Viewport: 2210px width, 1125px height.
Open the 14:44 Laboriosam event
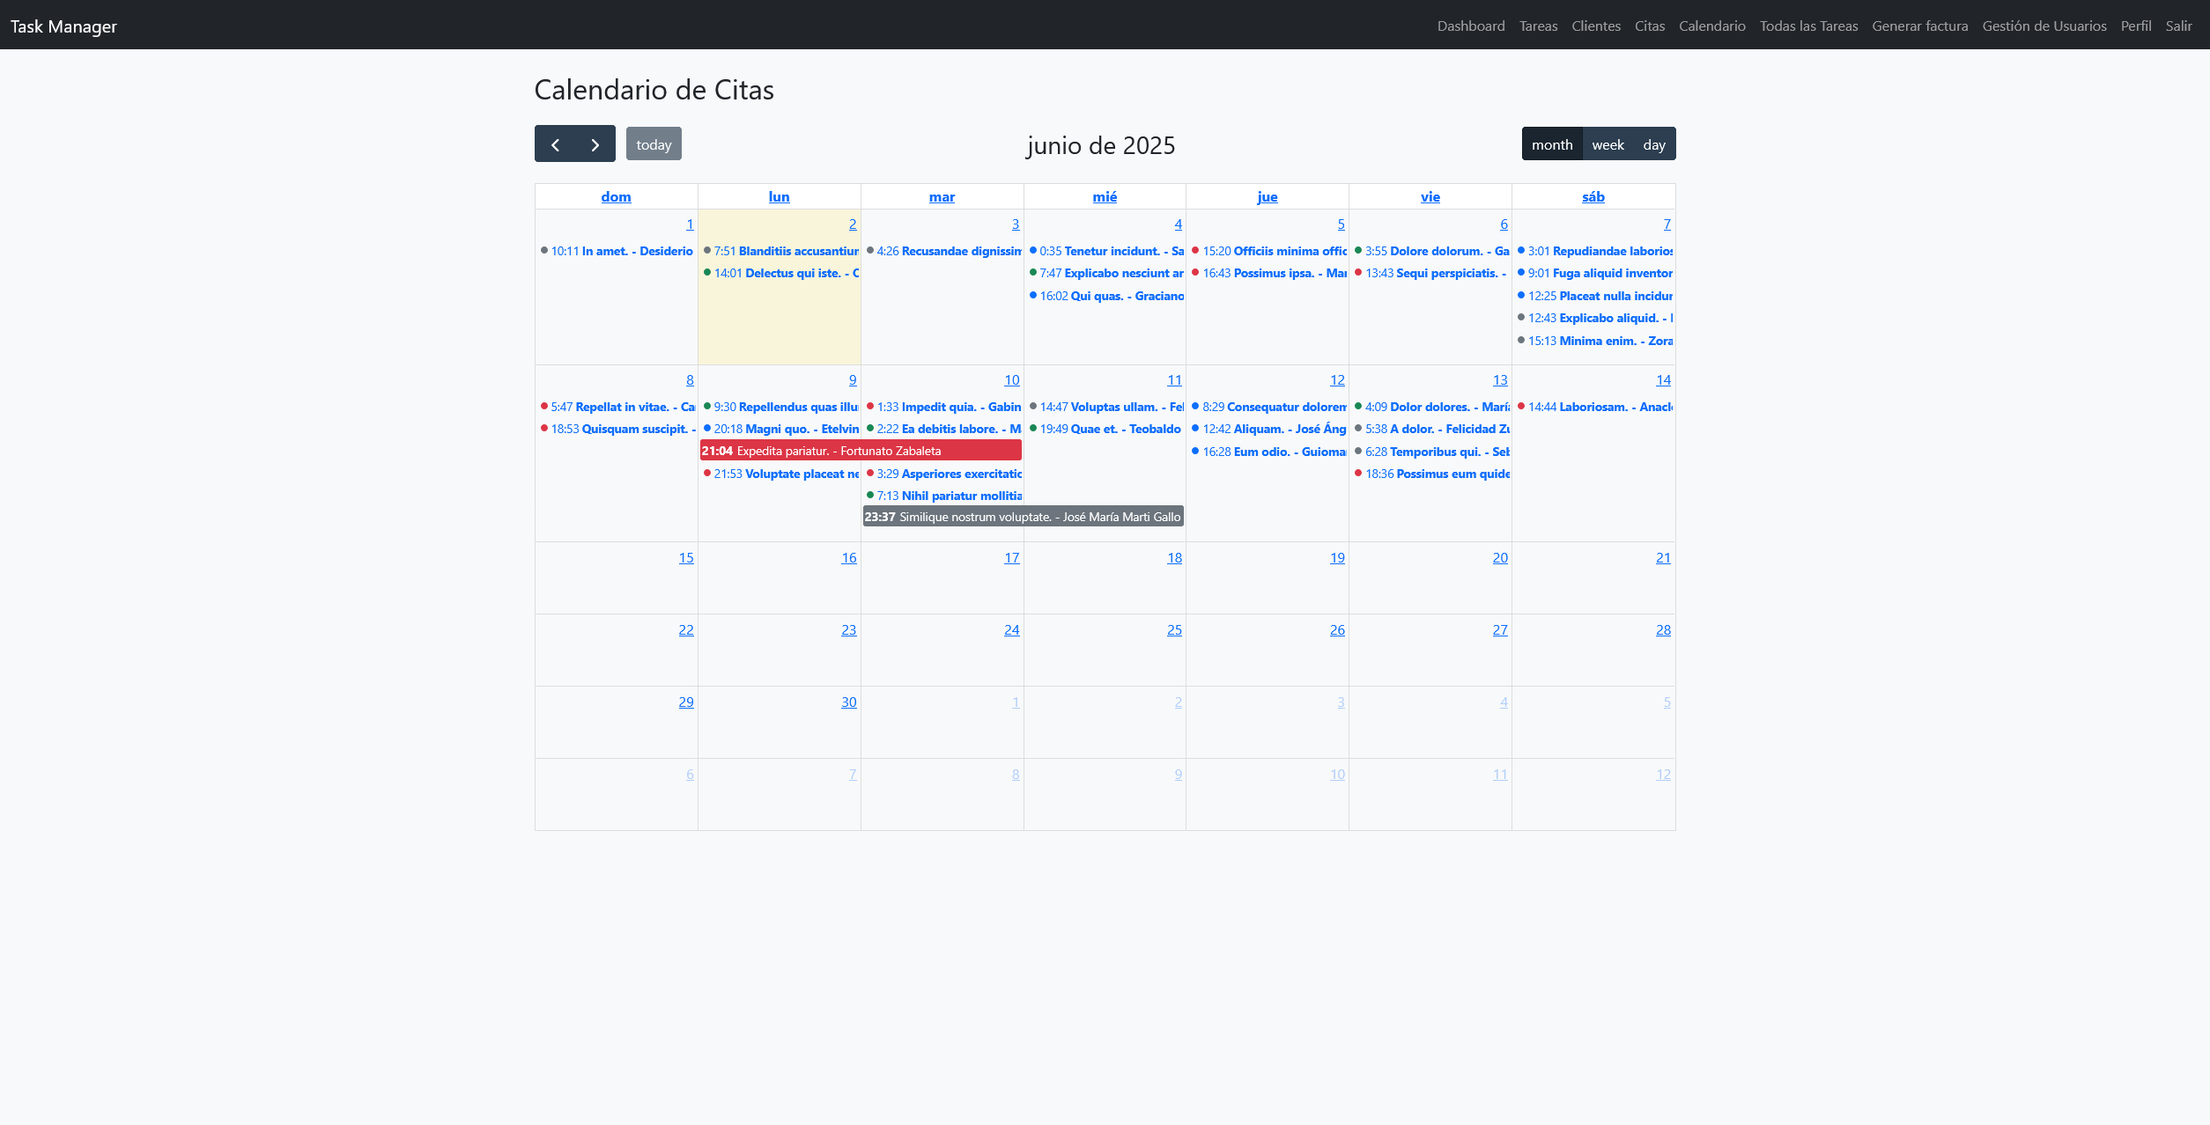pos(1594,407)
